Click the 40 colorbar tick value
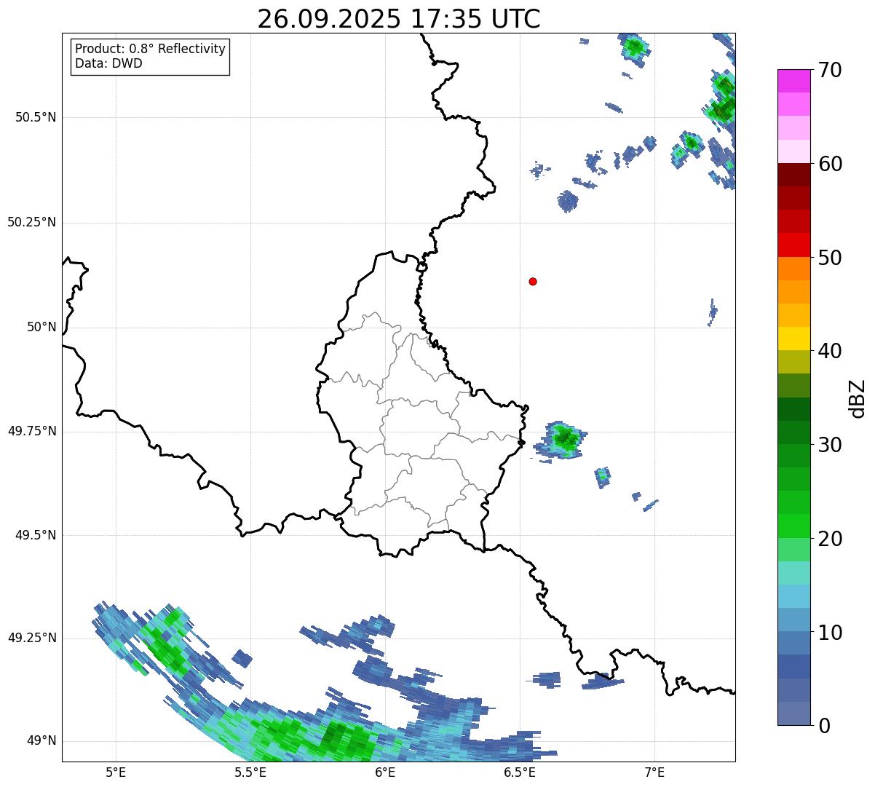This screenshot has height=787, width=875. [x=830, y=351]
